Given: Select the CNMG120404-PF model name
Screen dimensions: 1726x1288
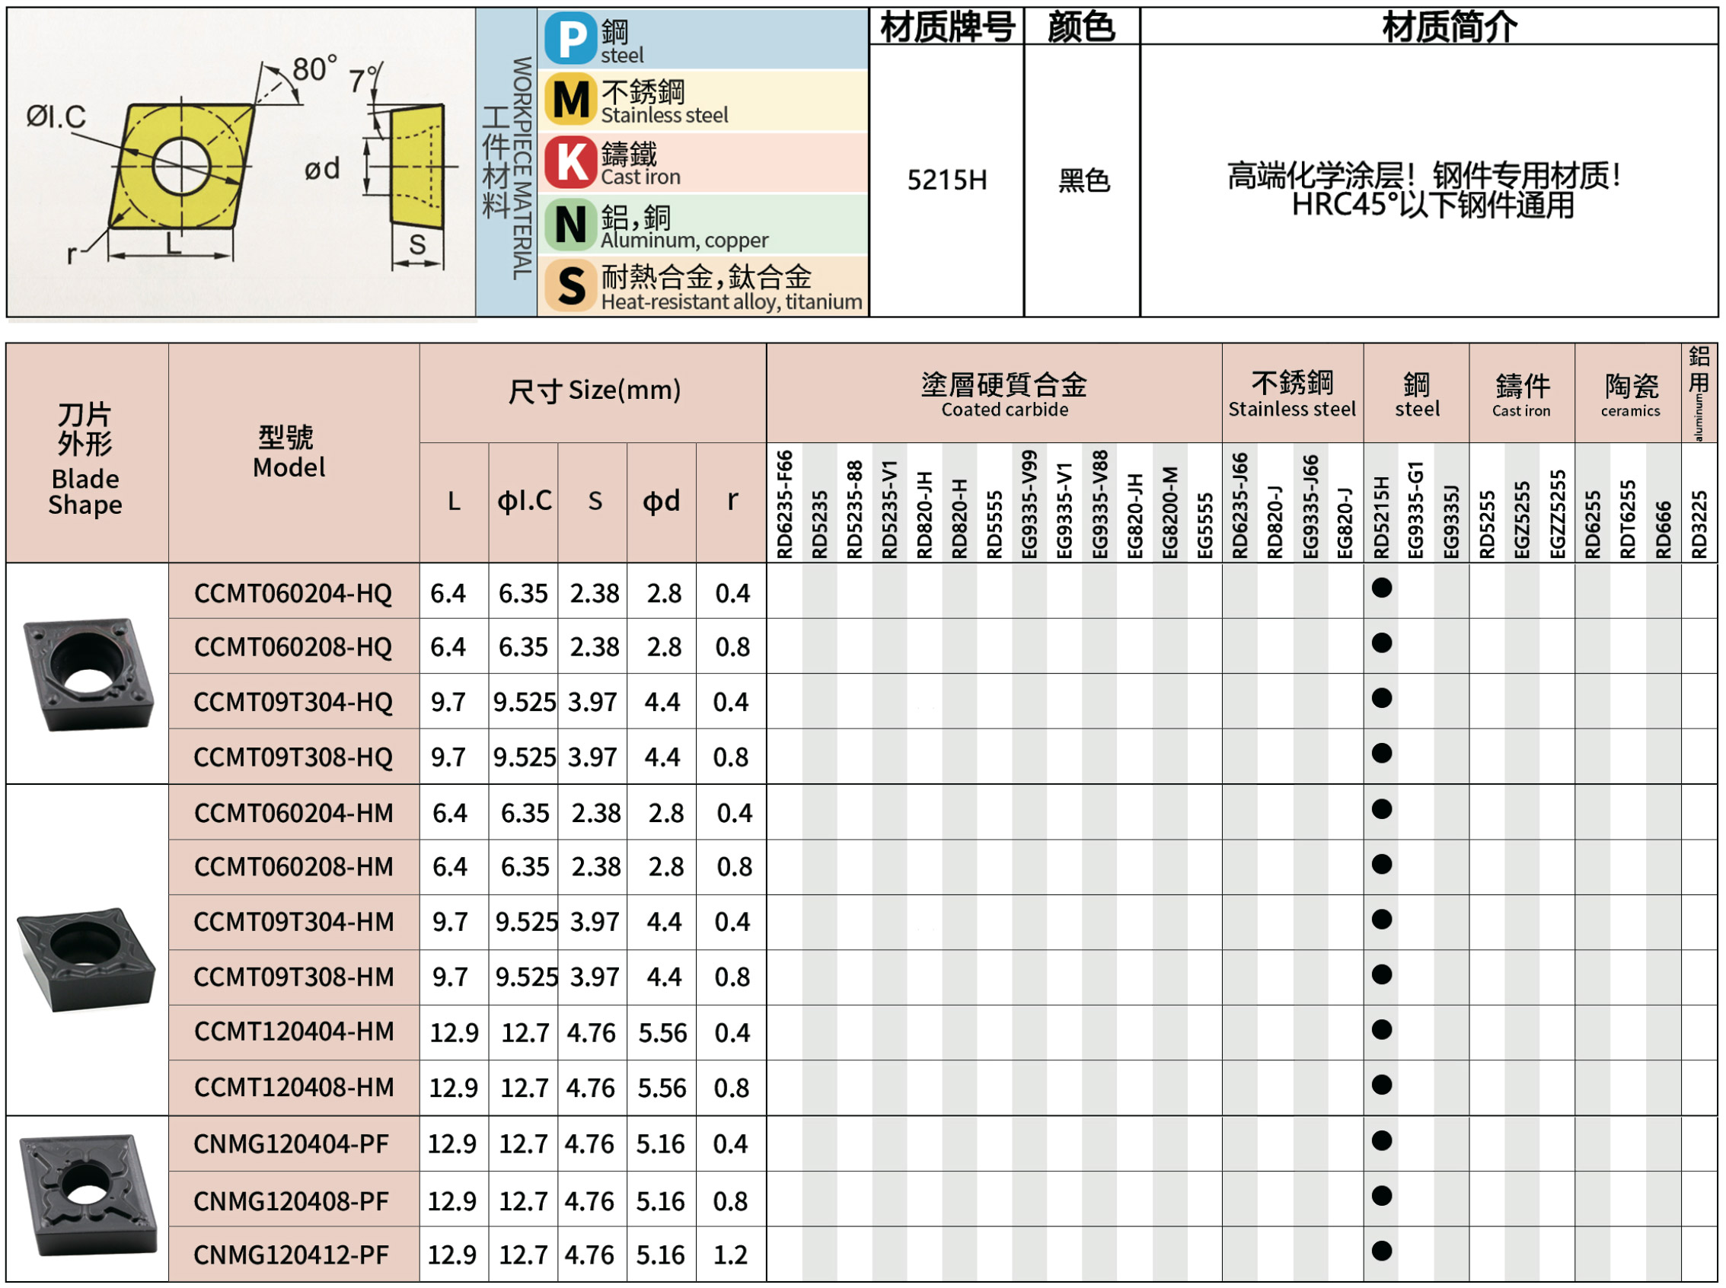Looking at the screenshot, I should (x=291, y=1145).
